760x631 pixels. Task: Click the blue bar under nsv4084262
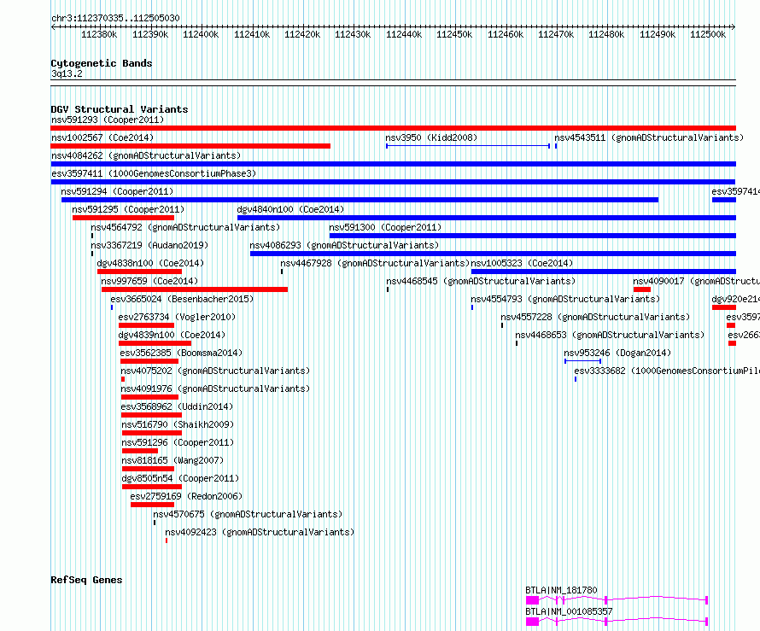(x=393, y=164)
